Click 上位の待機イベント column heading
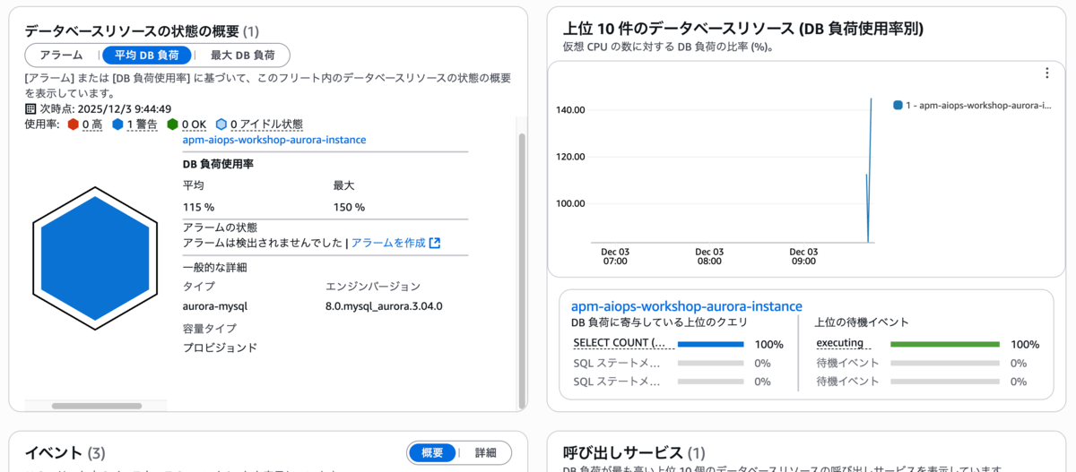This screenshot has height=472, width=1076. (x=862, y=322)
